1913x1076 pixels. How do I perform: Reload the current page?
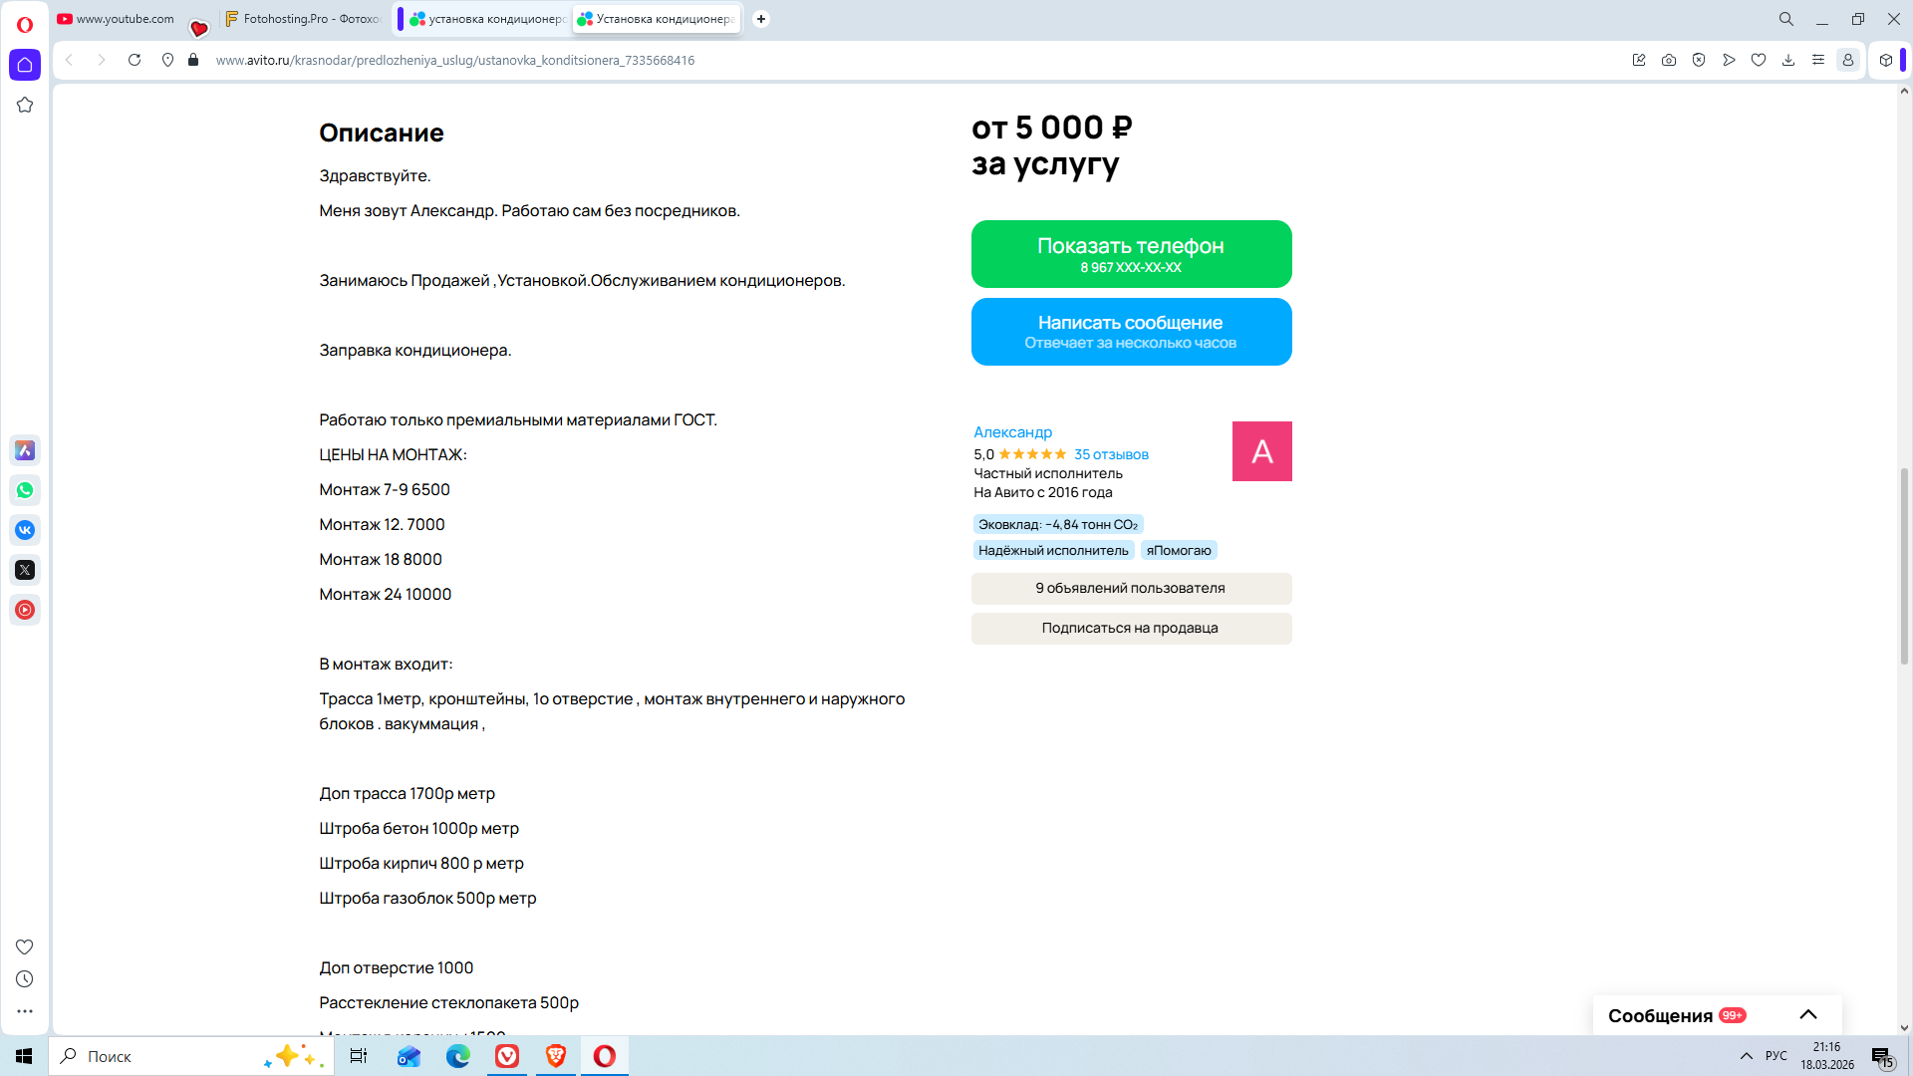(x=135, y=60)
